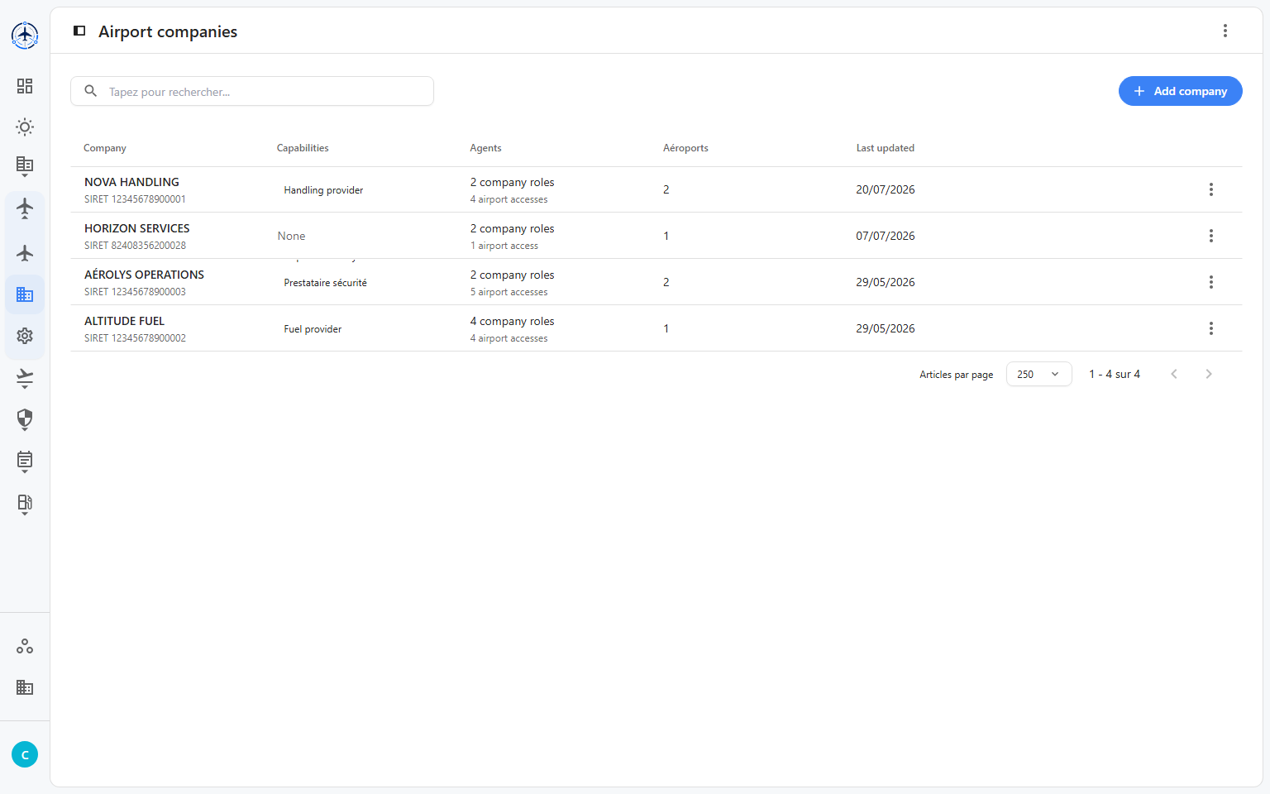Open the settings gear icon in sidebar
1270x794 pixels.
click(25, 336)
